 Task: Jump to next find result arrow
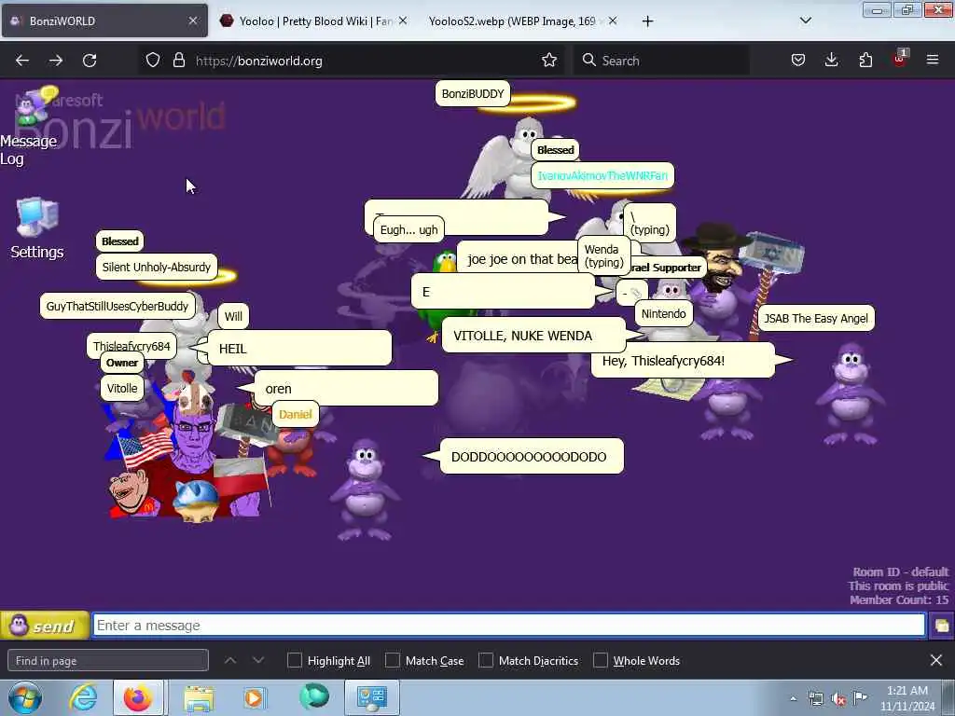(258, 661)
